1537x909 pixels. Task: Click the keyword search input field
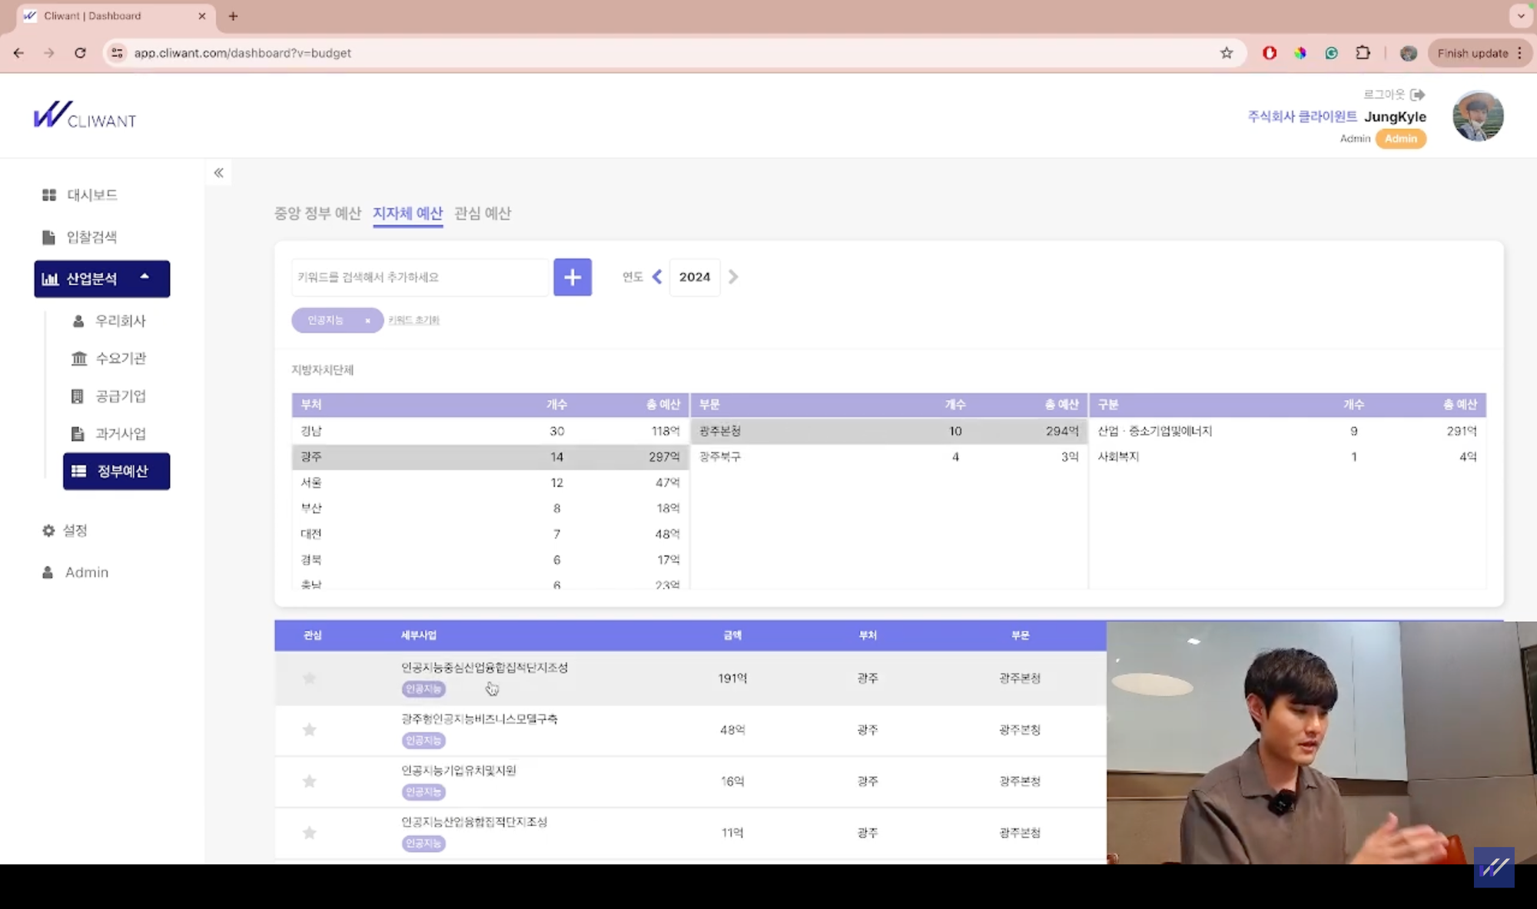420,277
